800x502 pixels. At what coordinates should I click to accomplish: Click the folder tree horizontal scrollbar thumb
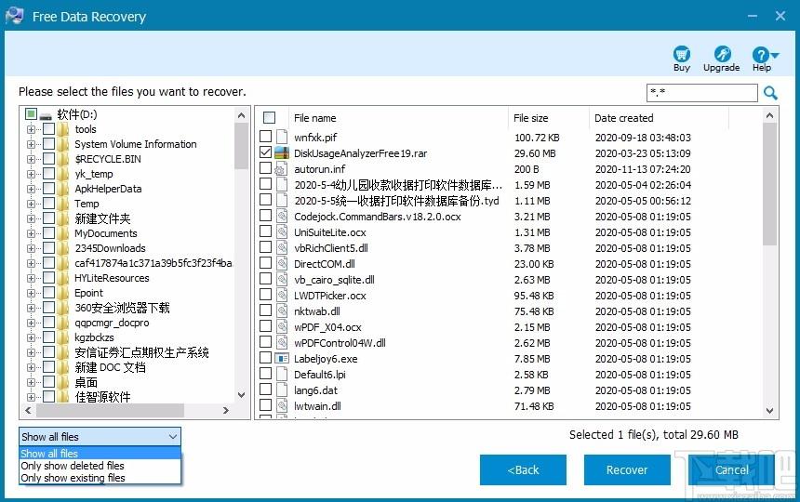110,410
